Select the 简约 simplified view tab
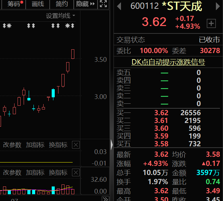Image resolution: width=223 pixels, height=201 pixels. [x=61, y=4]
